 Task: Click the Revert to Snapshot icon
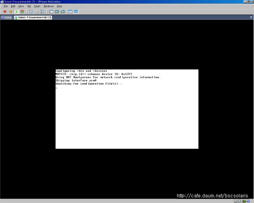[37, 12]
